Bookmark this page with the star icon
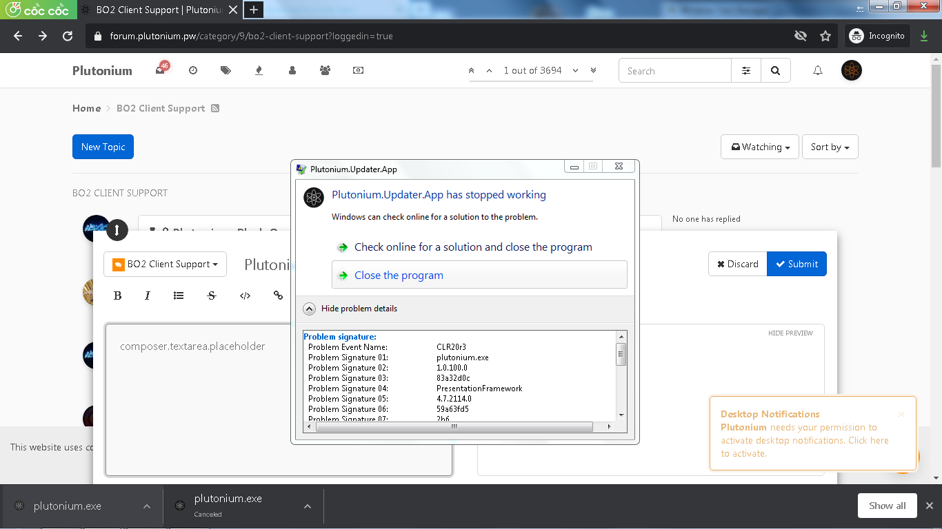 tap(825, 36)
